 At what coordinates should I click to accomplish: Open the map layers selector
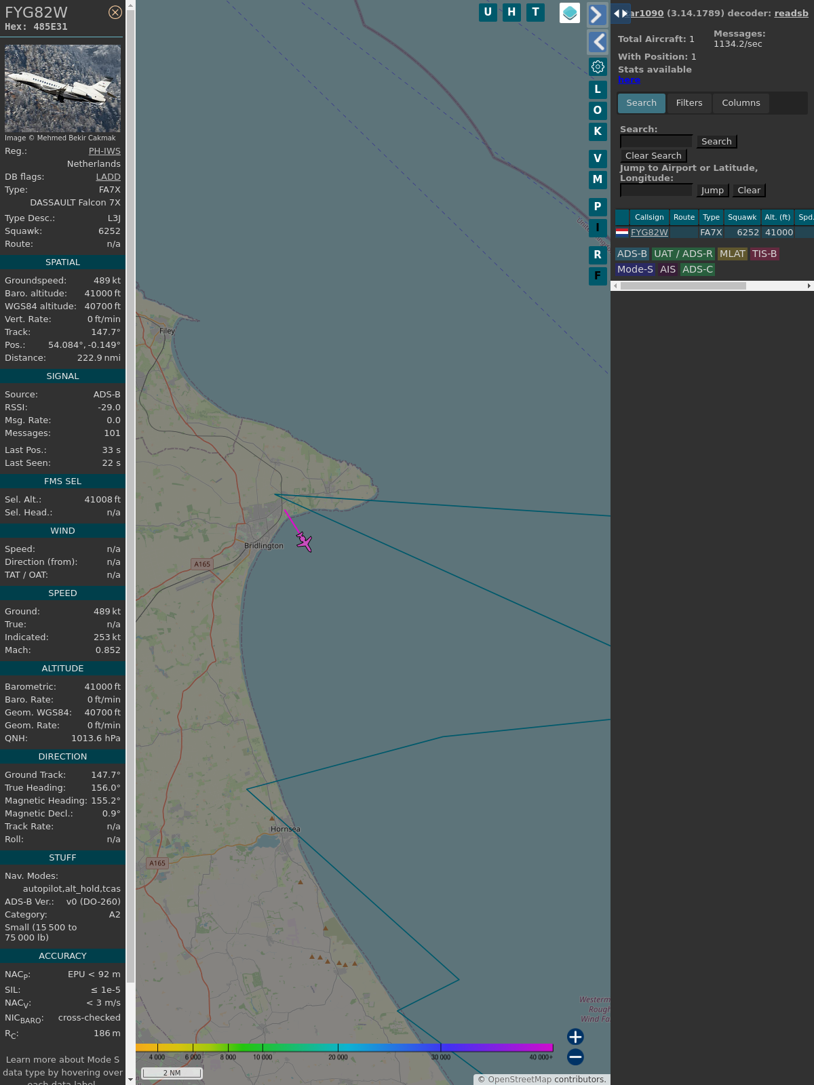point(570,13)
